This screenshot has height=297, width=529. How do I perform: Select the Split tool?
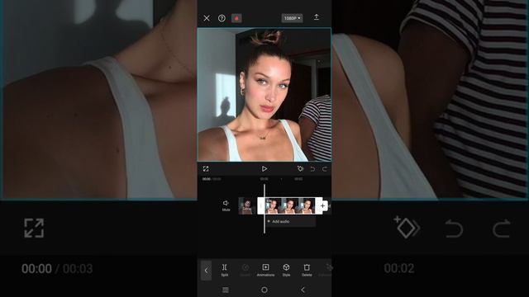225,270
